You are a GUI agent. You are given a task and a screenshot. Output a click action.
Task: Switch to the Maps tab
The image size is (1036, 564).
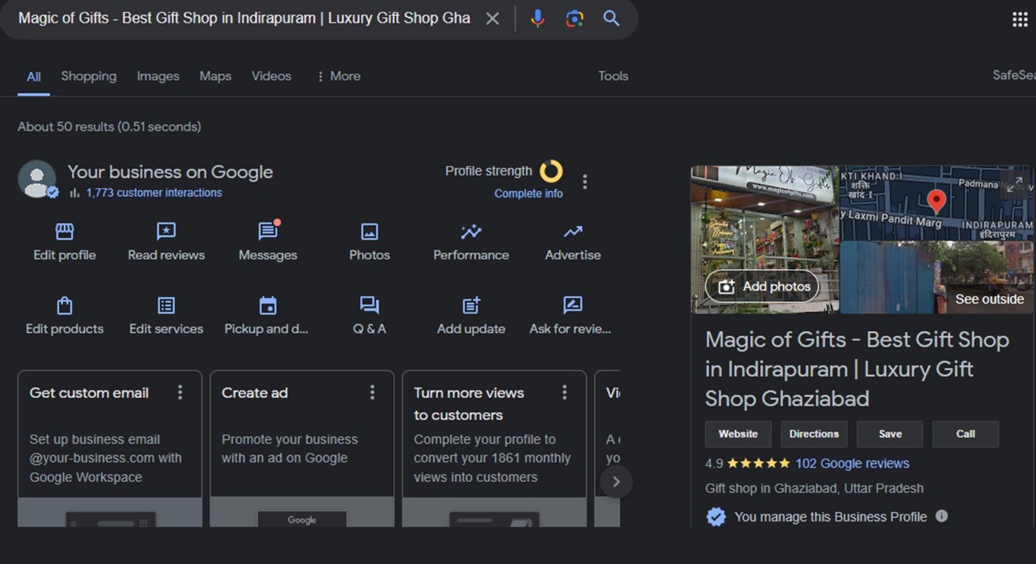point(215,76)
